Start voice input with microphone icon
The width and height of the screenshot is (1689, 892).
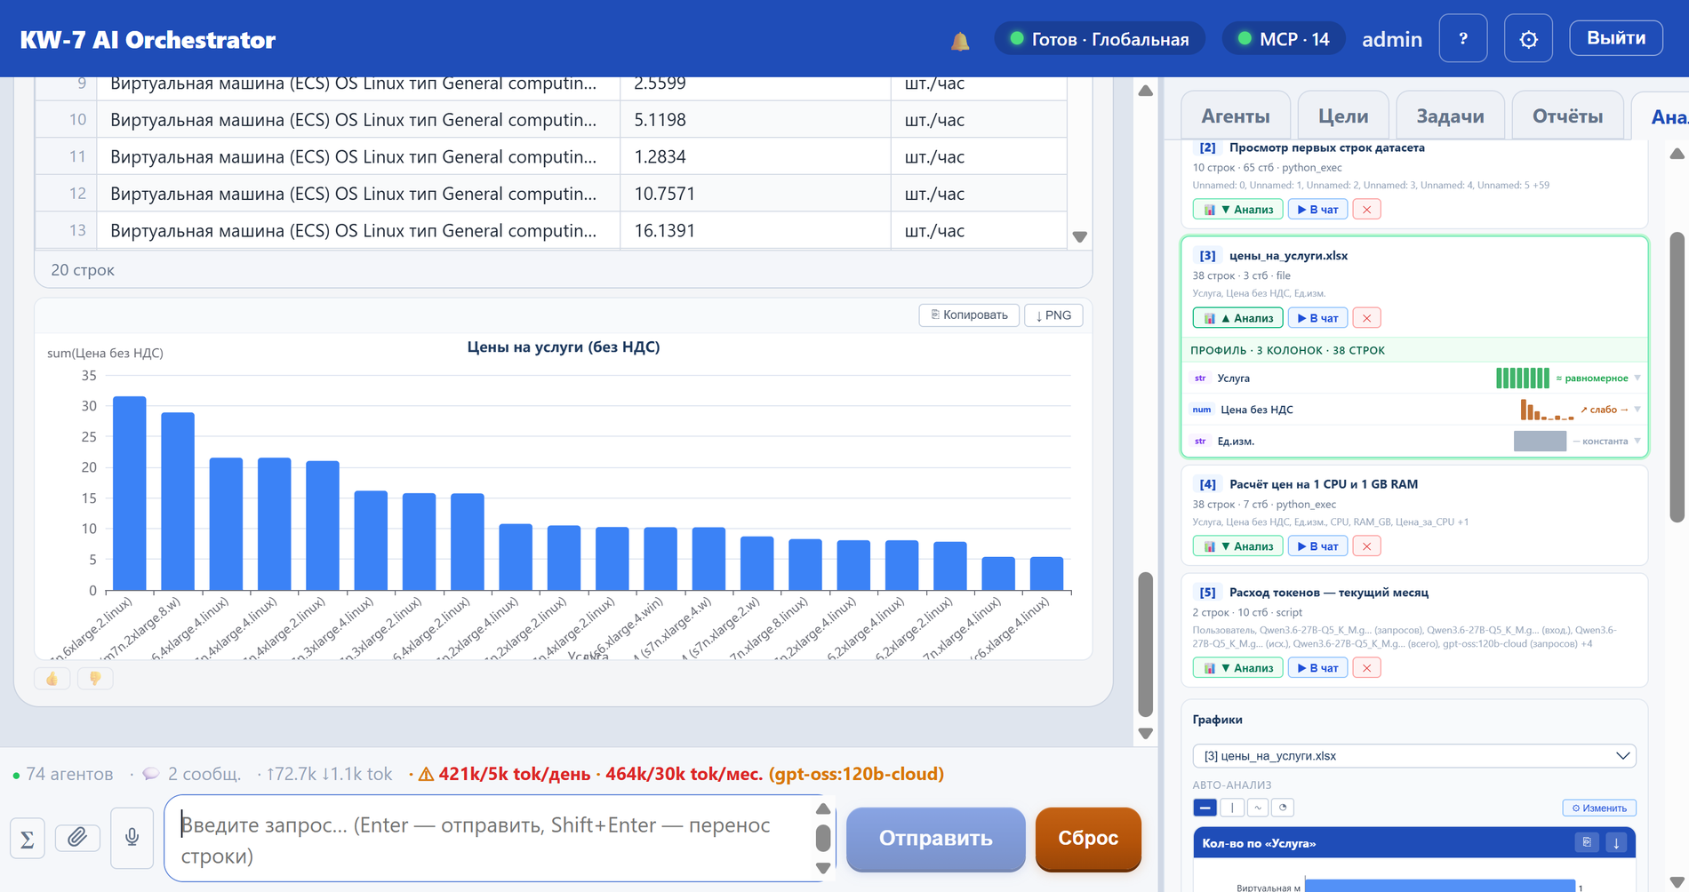click(x=132, y=838)
